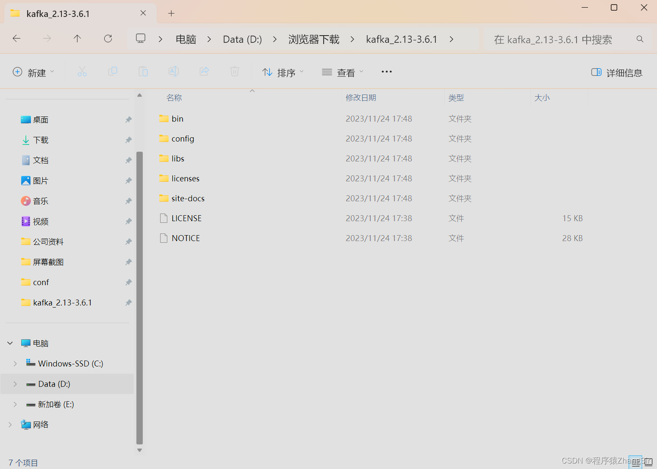Unpin 桌面 using its pin icon
Viewport: 657px width, 469px height.
click(128, 120)
